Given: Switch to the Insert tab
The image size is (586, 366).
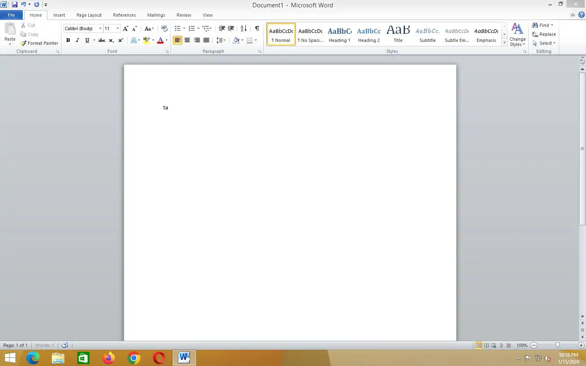Looking at the screenshot, I should coord(59,15).
